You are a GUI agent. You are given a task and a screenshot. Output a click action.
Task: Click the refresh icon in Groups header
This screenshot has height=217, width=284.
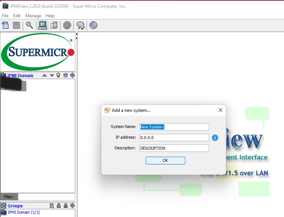click(72, 206)
